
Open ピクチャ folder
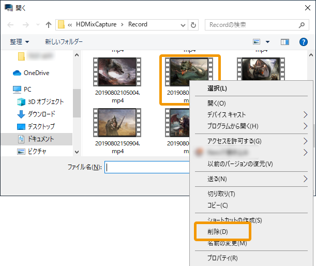[x=32, y=152]
